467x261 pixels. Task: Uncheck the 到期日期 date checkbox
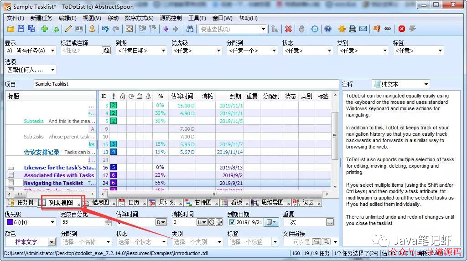point(232,222)
